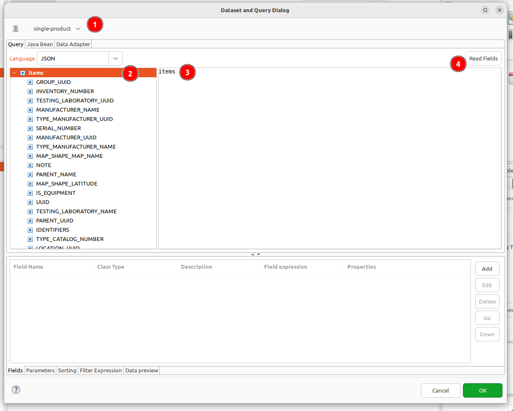Collapse the items tree node

[15, 73]
